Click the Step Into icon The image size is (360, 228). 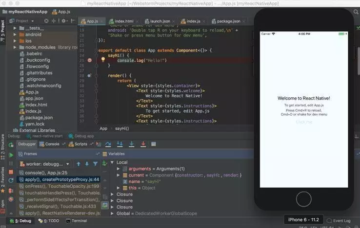pos(120,144)
